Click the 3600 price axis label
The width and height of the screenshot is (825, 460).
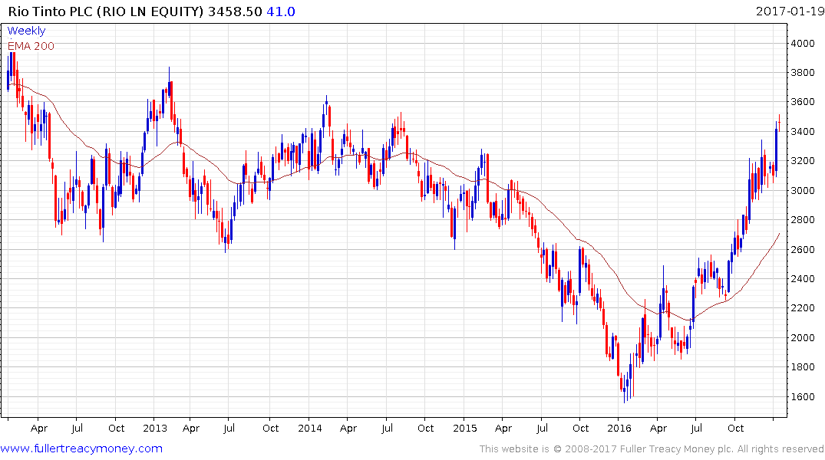(x=803, y=102)
